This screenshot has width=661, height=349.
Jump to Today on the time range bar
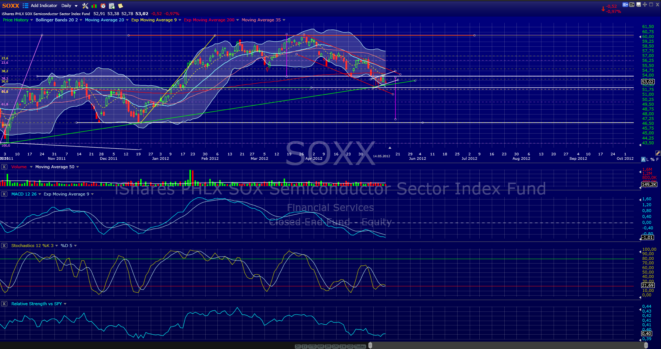click(360, 346)
